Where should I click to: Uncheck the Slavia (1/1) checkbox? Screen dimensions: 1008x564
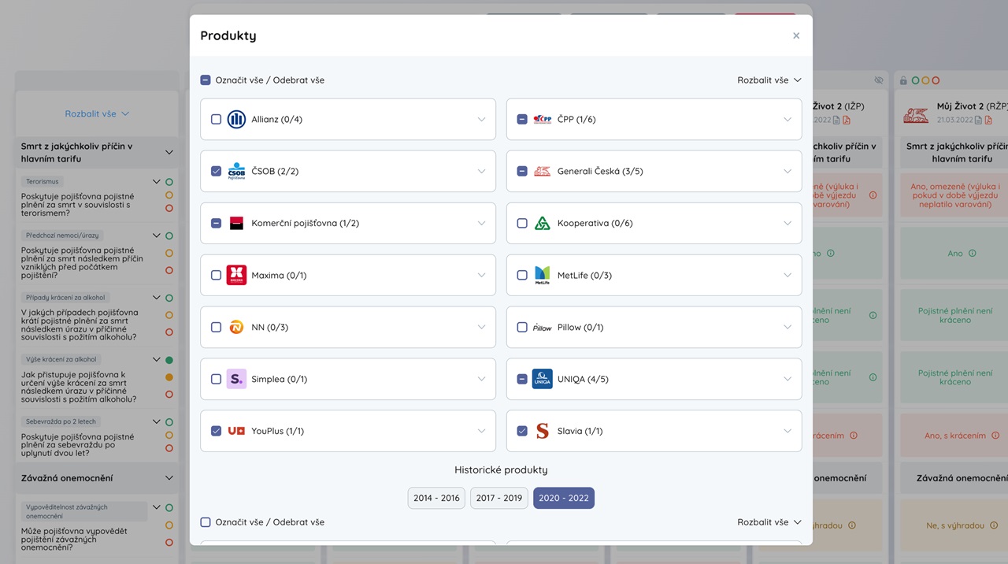tap(521, 431)
